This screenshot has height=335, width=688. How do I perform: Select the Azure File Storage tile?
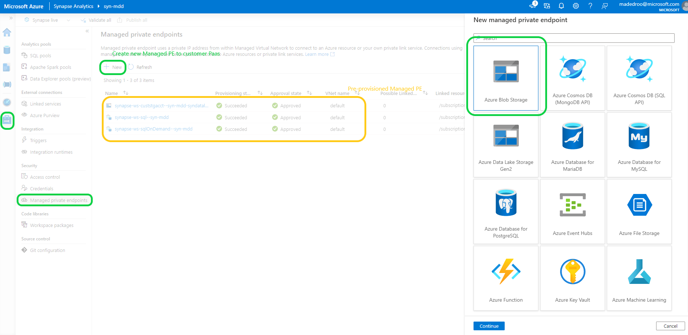(x=639, y=211)
